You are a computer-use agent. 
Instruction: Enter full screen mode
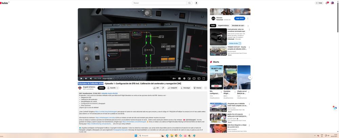(204, 78)
